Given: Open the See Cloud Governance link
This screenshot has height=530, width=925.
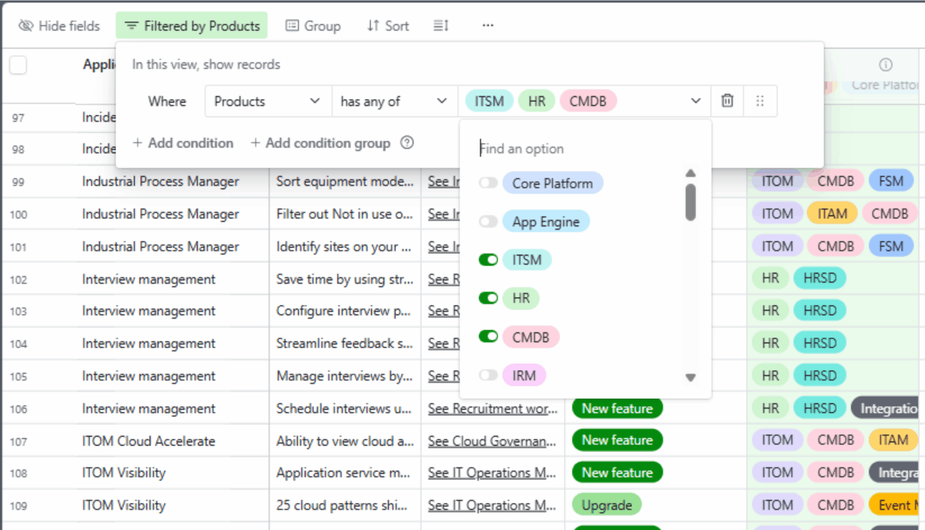Looking at the screenshot, I should tap(492, 441).
